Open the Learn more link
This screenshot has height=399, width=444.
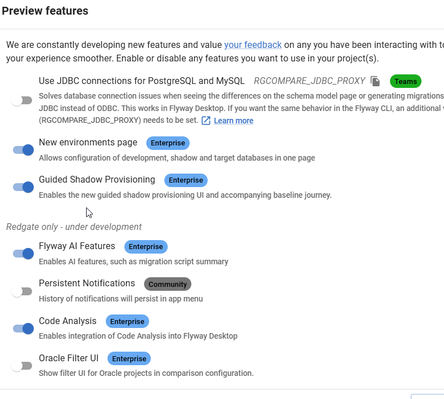tap(234, 121)
